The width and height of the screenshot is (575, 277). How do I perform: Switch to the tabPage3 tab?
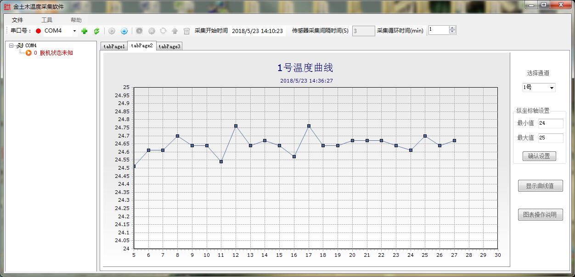169,46
